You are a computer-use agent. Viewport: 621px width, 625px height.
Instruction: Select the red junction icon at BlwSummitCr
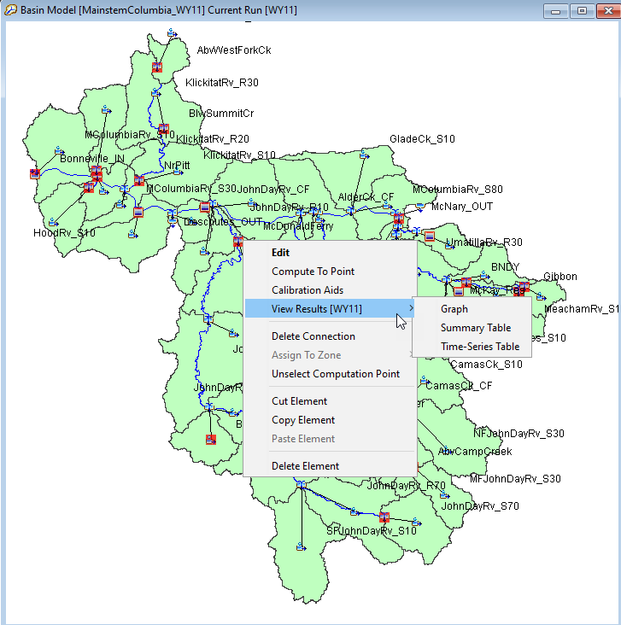(x=163, y=130)
